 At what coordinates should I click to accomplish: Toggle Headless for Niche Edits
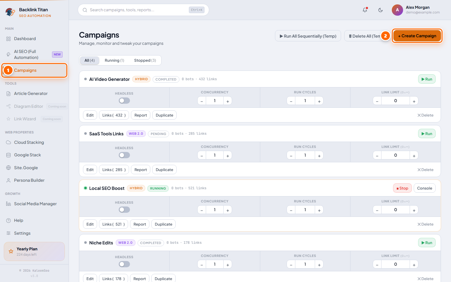coord(124,264)
